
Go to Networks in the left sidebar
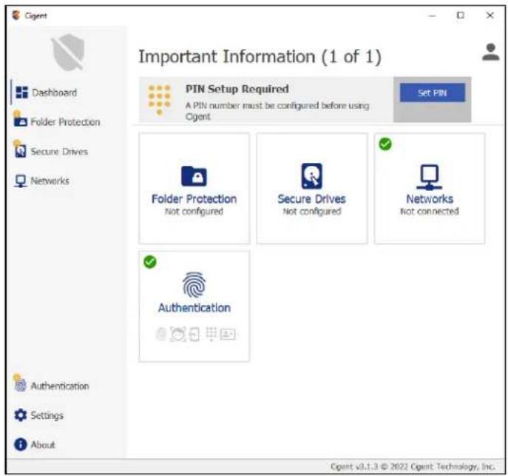pos(42,181)
